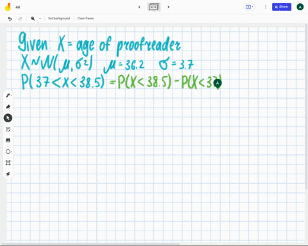Click the Share button

pyautogui.click(x=282, y=7)
